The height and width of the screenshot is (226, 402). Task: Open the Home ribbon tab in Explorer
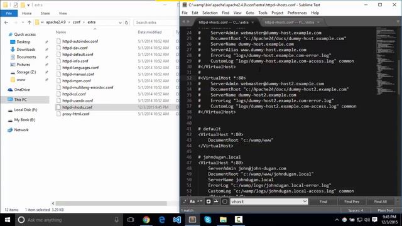[26, 13]
